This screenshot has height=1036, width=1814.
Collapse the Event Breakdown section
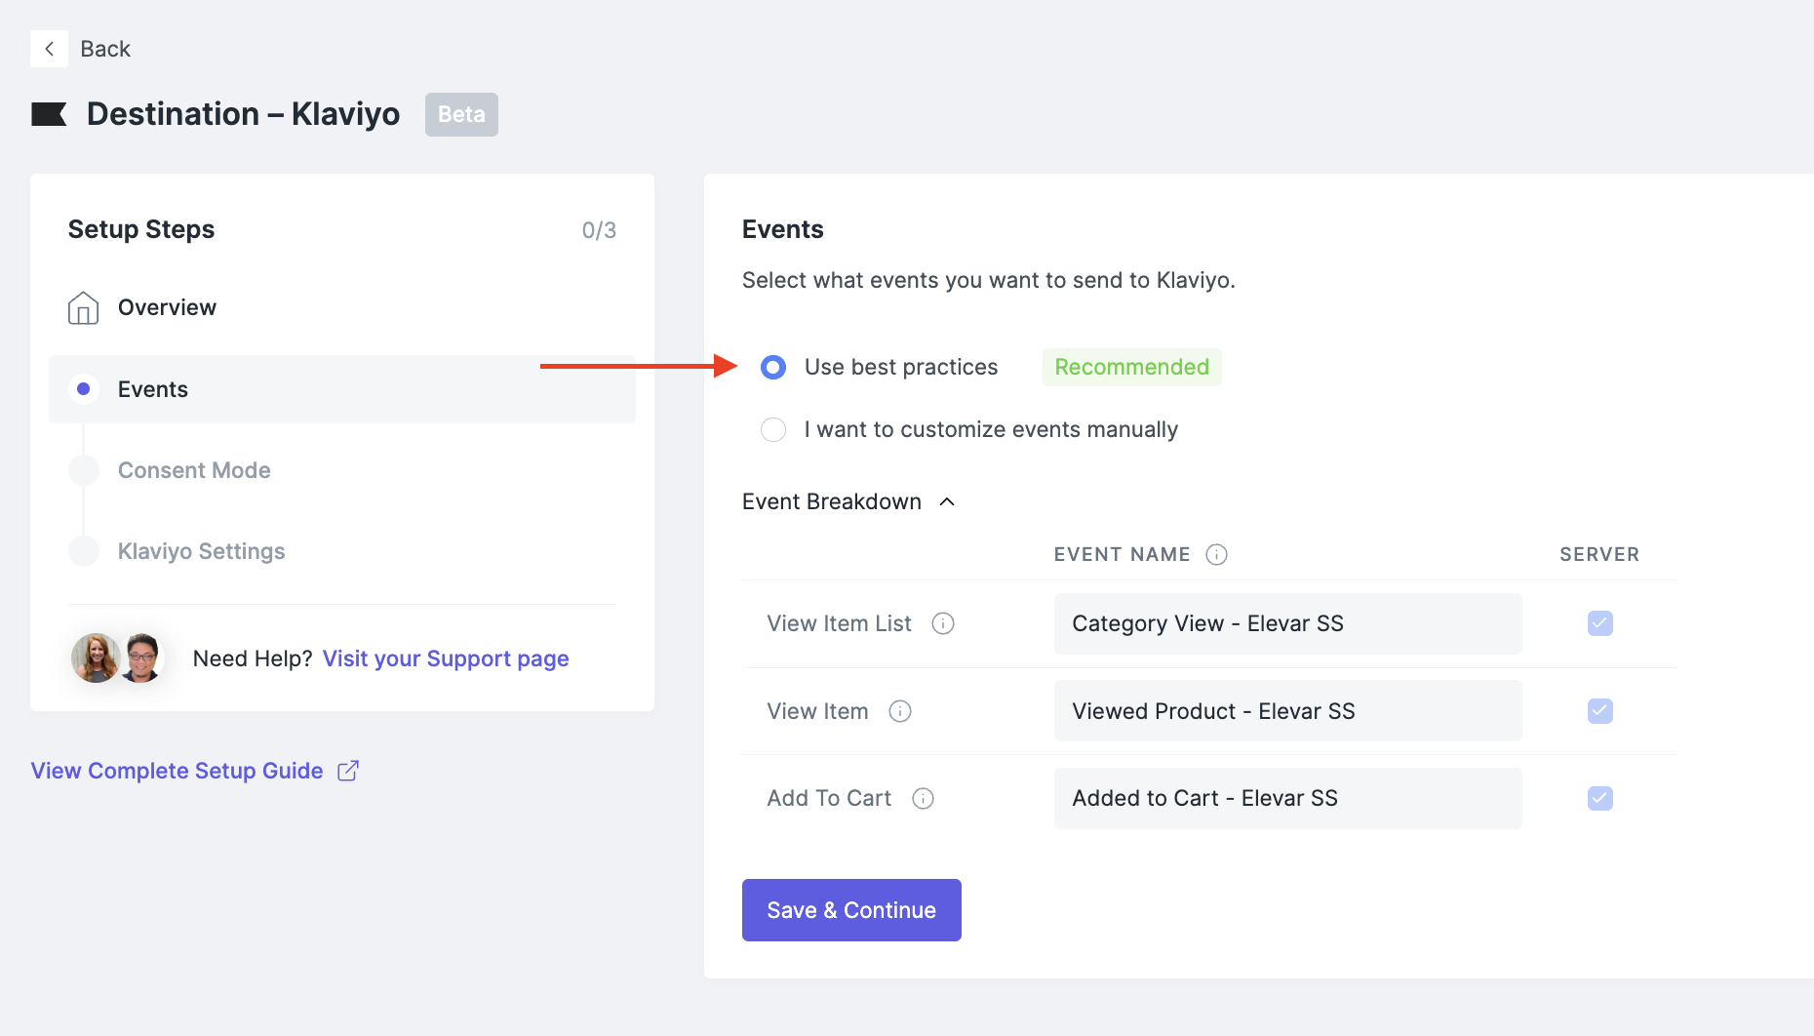[x=946, y=501]
